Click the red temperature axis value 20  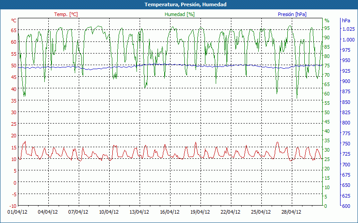(14, 136)
